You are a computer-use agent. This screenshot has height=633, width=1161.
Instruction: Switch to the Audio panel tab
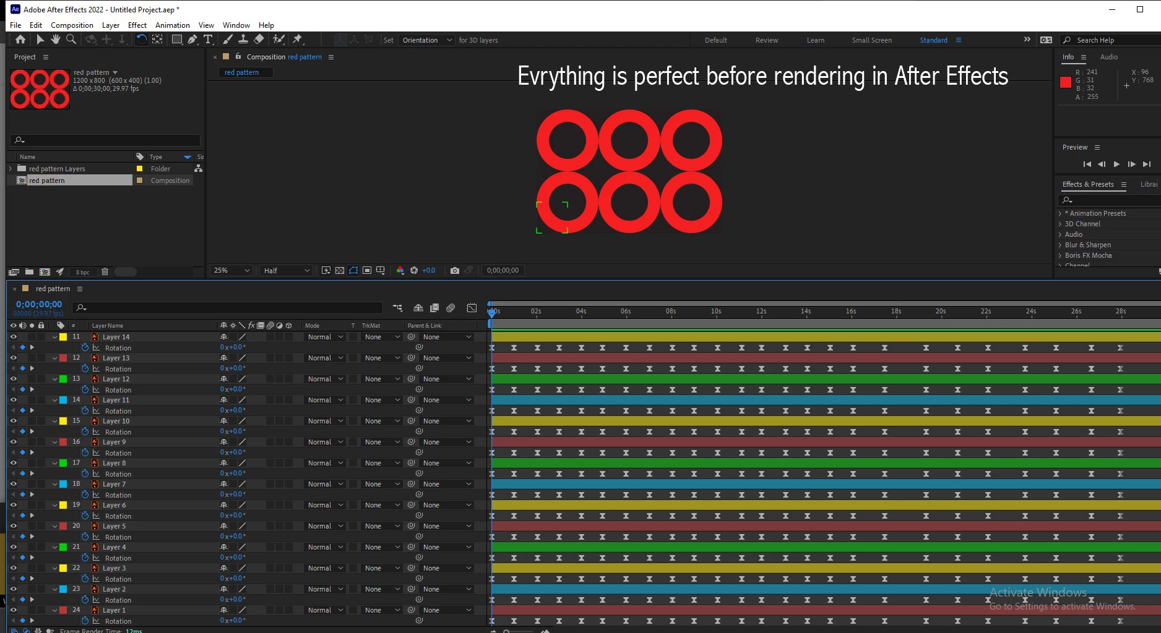[x=1109, y=57]
